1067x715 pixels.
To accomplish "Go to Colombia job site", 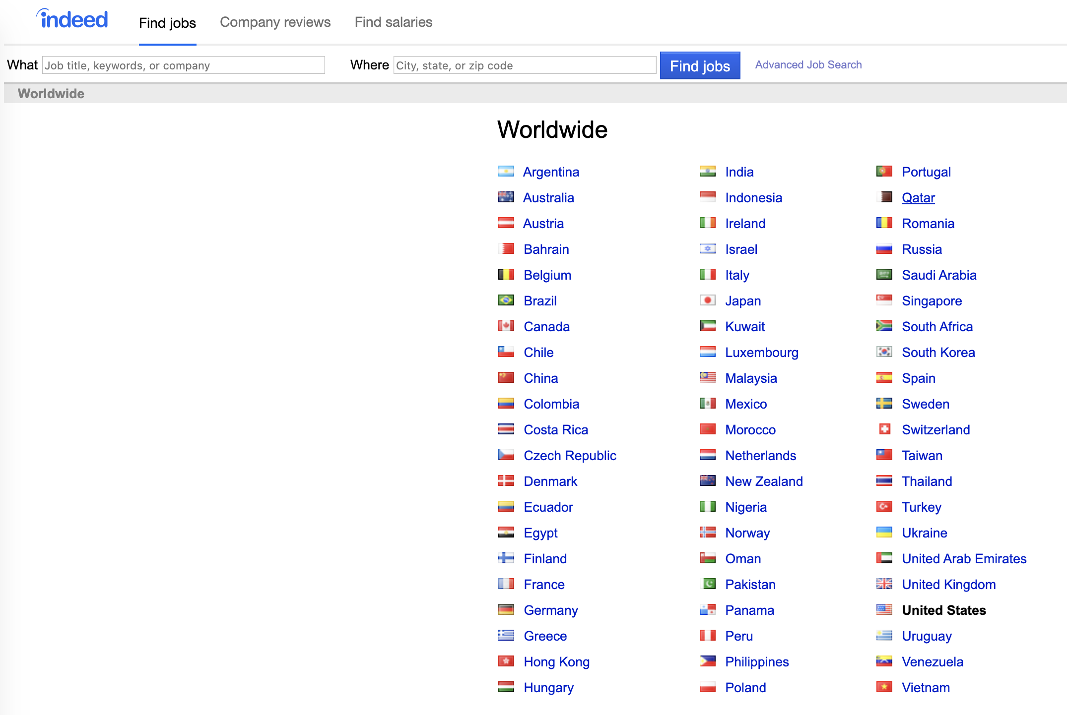I will 551,404.
